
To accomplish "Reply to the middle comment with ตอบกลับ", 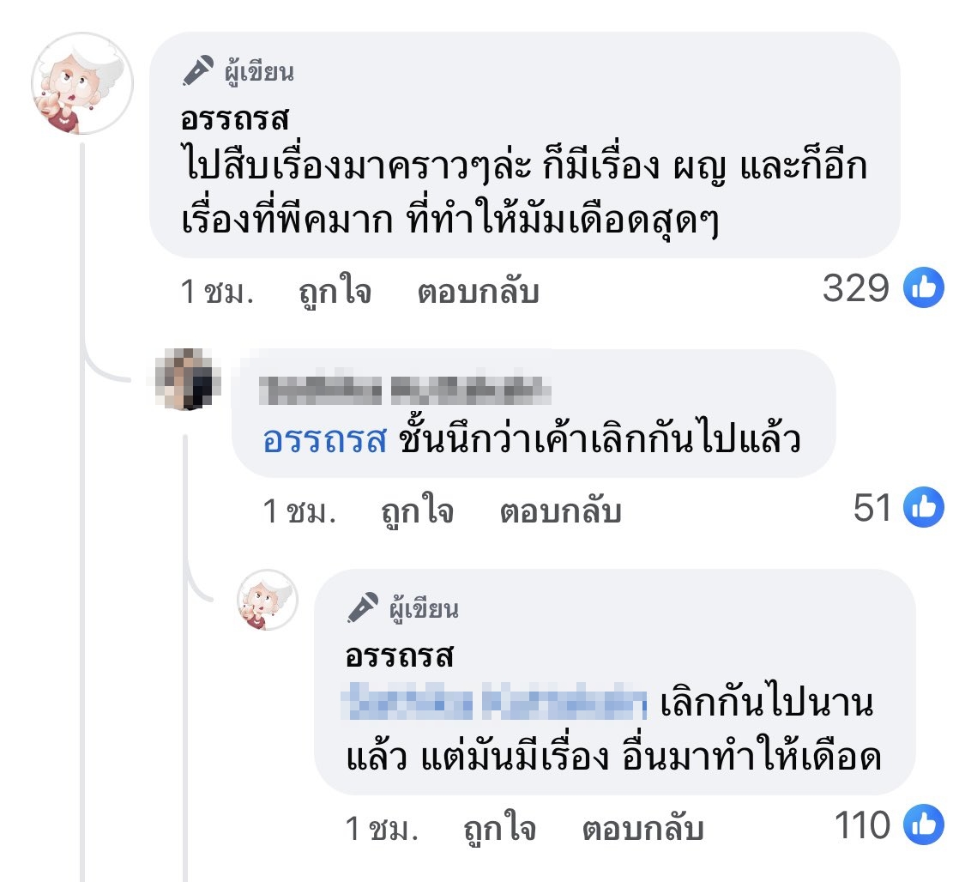I will coord(559,512).
